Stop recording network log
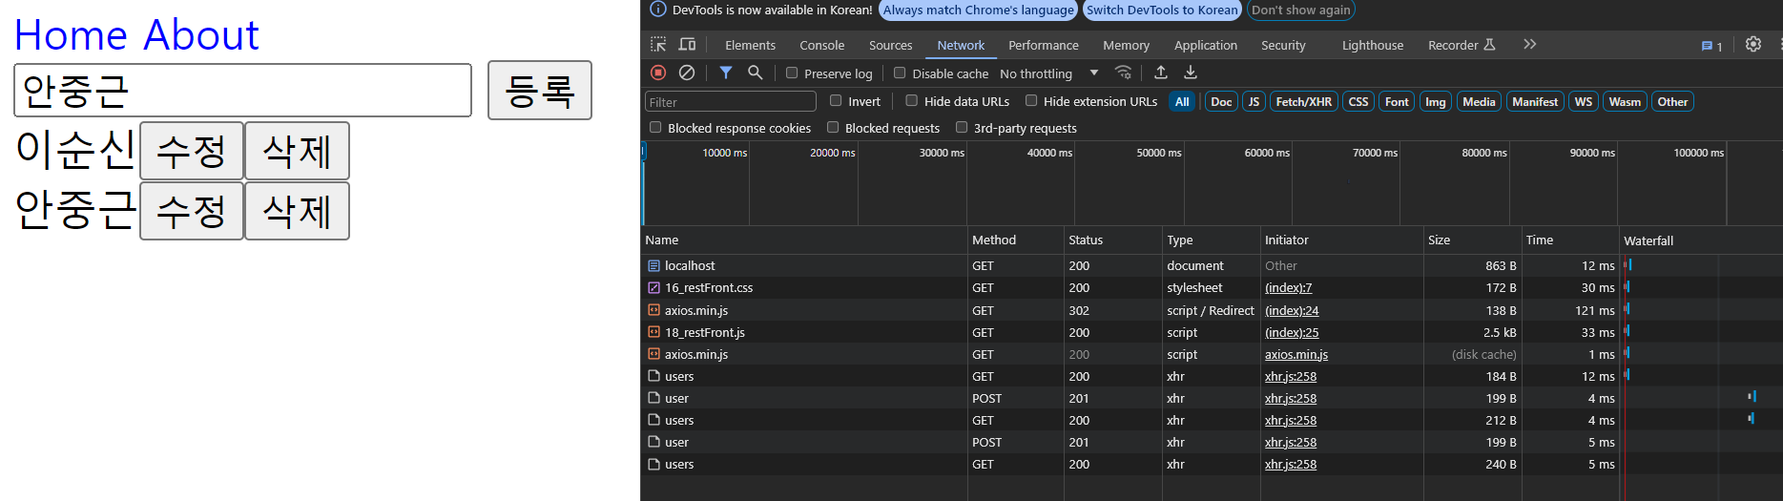Image resolution: width=1783 pixels, height=501 pixels. tap(658, 73)
